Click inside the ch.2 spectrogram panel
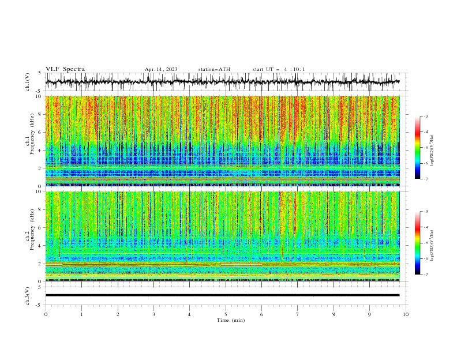 click(x=222, y=236)
